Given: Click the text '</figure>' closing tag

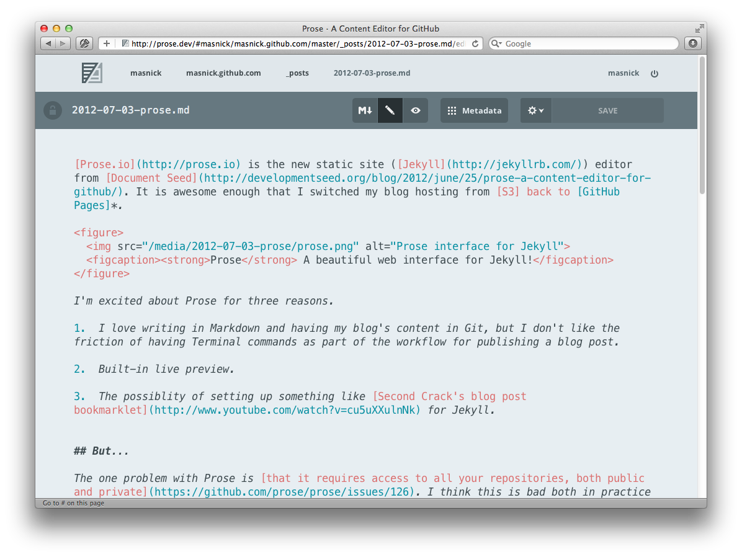Looking at the screenshot, I should click(x=102, y=274).
